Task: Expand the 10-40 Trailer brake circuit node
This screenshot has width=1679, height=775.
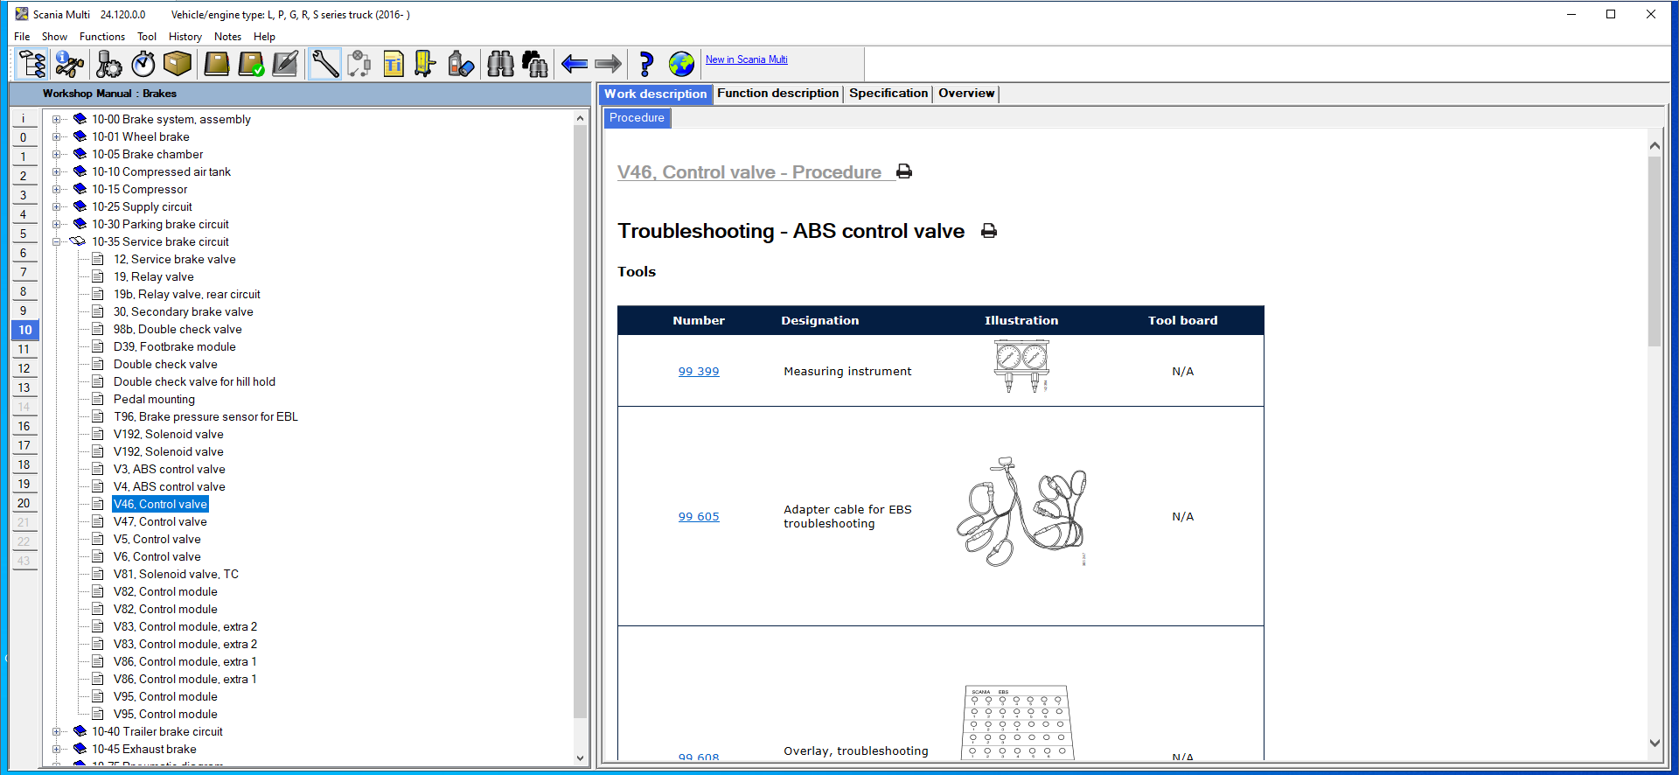Action: pos(57,732)
